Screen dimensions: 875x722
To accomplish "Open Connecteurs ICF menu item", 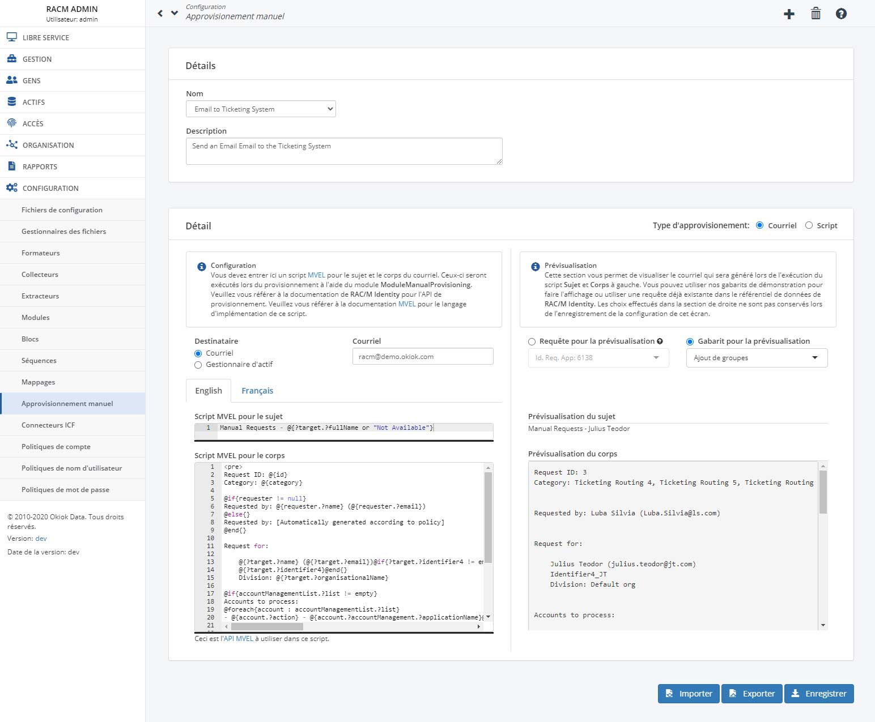I will (x=73, y=425).
